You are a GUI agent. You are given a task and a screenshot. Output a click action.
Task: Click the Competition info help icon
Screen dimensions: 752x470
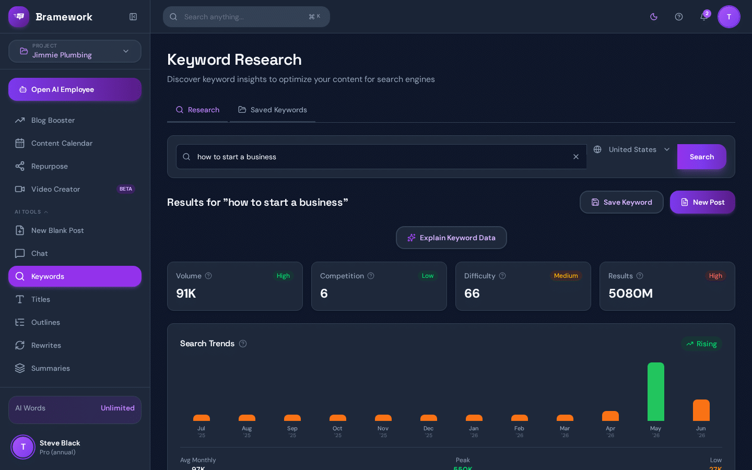[x=371, y=276]
